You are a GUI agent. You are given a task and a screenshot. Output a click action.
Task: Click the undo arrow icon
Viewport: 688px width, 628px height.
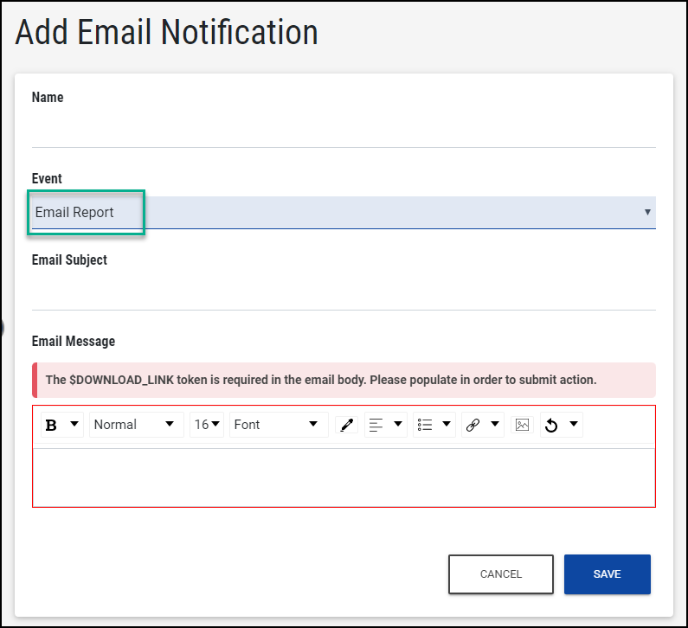(551, 425)
